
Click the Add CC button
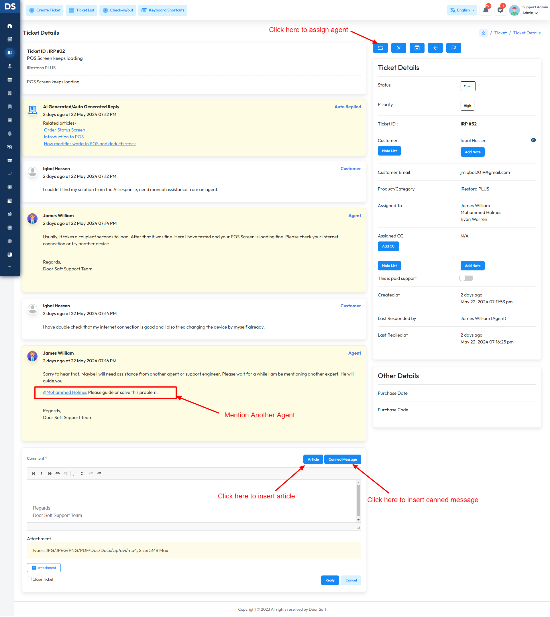point(388,247)
